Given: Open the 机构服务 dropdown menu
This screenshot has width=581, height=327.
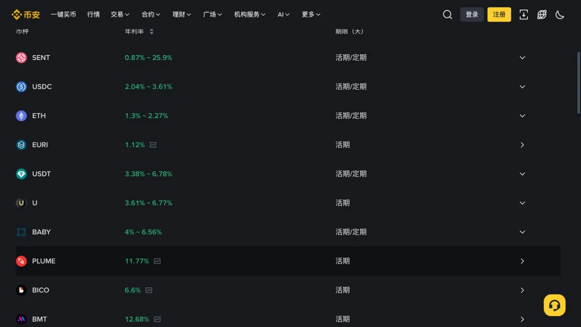Looking at the screenshot, I should click(x=250, y=15).
